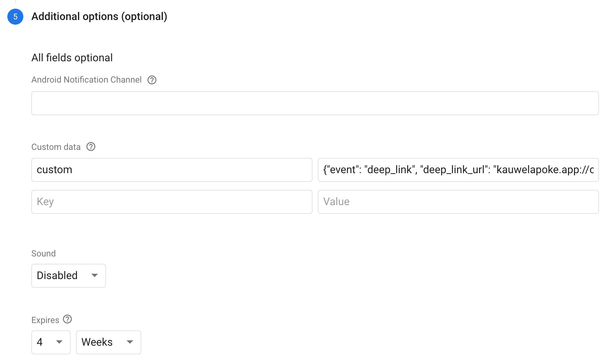Open help for Android Notification Channel
Screen dimensions: 607x361
tap(152, 80)
